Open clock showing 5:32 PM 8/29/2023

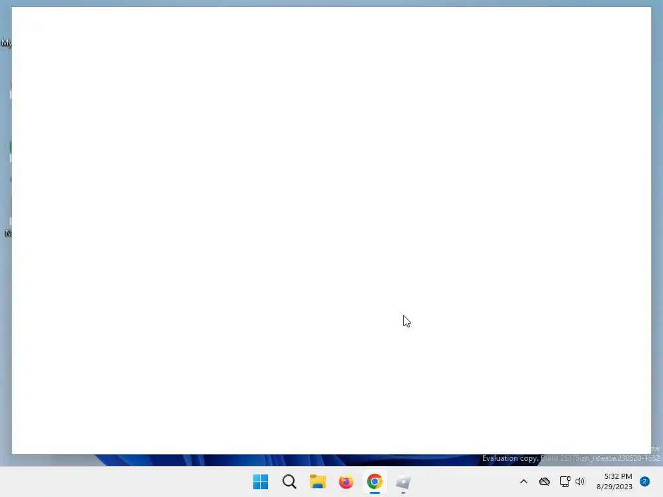point(614,481)
